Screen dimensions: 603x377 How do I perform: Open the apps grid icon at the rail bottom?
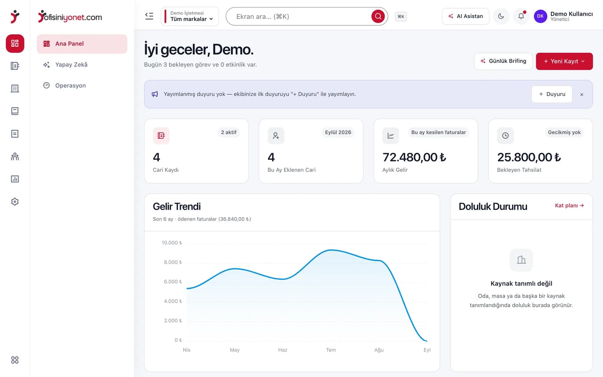(x=15, y=360)
